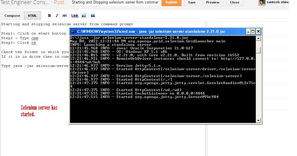297x156 pixels.
Task: Save the post draft
Action: point(192,2)
